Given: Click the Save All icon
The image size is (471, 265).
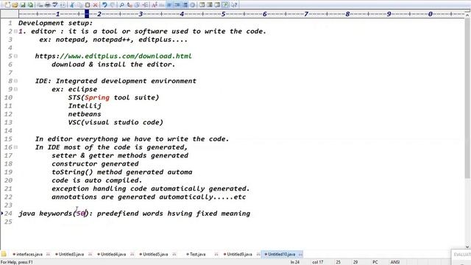Looking at the screenshot, I should [x=31, y=5].
